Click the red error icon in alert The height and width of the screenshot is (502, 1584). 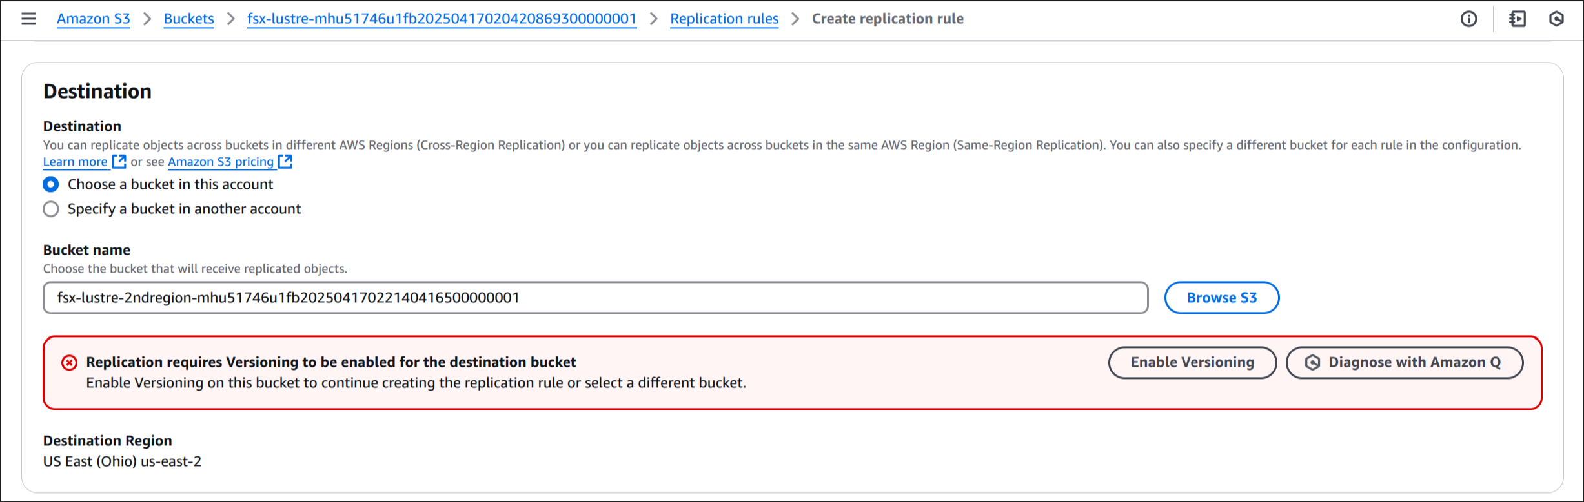(69, 363)
